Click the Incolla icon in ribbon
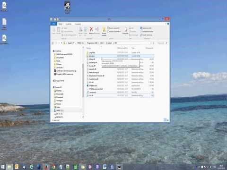The height and width of the screenshot is (170, 227). (59, 31)
